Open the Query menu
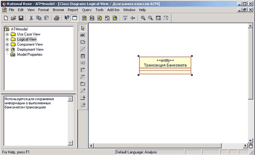The width and height of the screenshot is (255, 155). pos(87,10)
